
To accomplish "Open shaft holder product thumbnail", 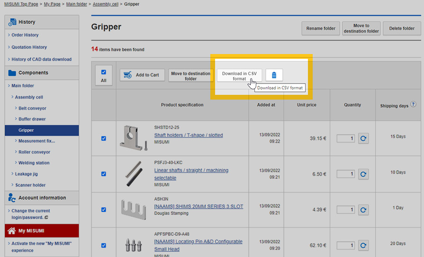I will pos(135,138).
